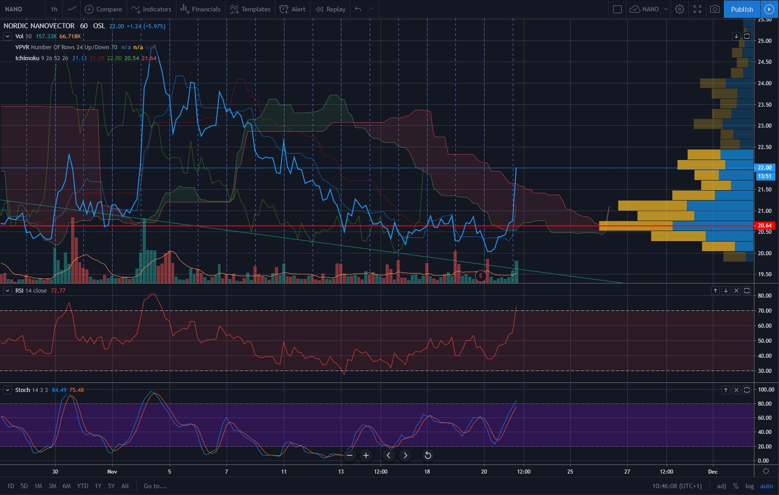Open indicator Templates
The height and width of the screenshot is (495, 779).
pyautogui.click(x=250, y=9)
